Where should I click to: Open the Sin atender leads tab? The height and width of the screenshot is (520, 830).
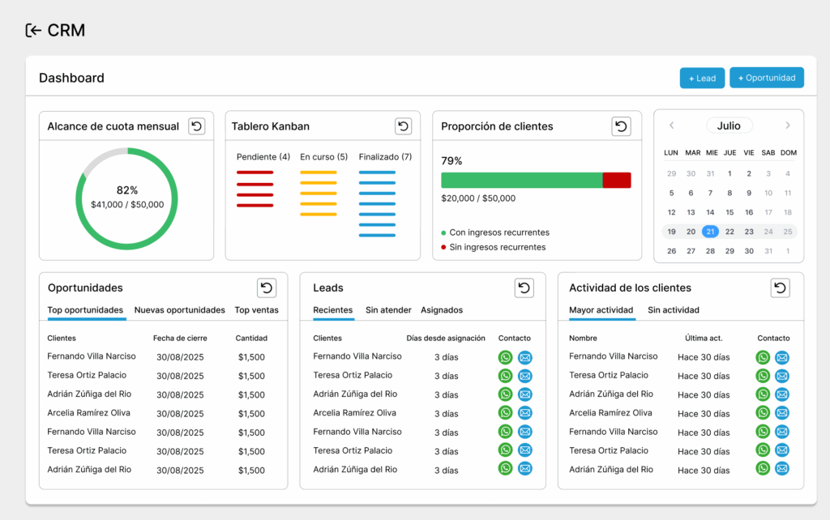[388, 310]
